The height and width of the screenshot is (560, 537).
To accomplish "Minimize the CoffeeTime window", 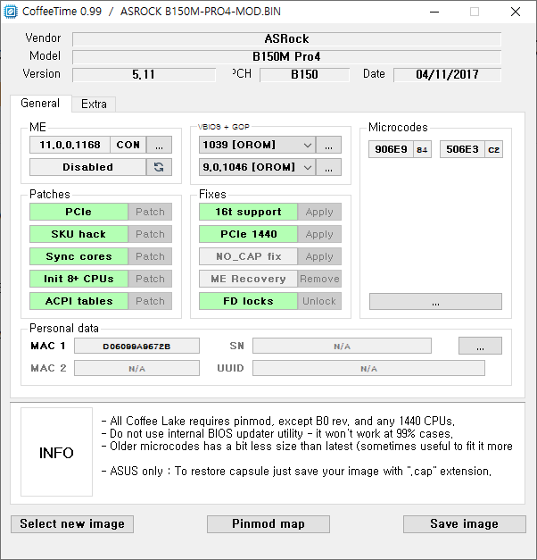I will coord(434,12).
